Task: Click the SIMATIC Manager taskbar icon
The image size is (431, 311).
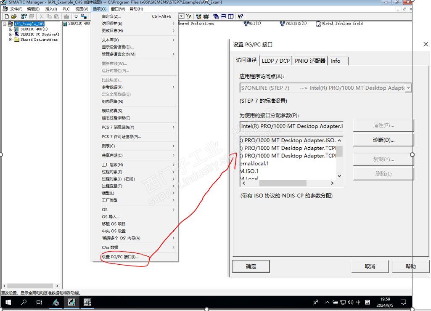Action: 71,302
